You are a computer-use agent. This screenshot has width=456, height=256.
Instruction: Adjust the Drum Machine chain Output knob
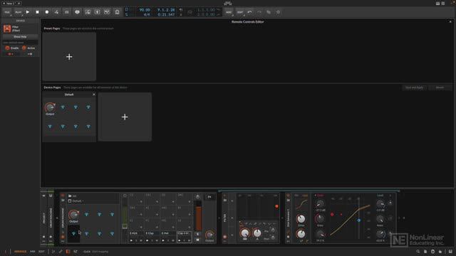tap(209, 235)
